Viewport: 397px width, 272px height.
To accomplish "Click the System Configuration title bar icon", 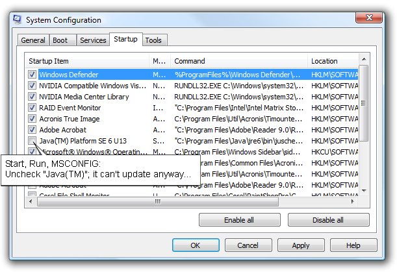I will [x=17, y=19].
